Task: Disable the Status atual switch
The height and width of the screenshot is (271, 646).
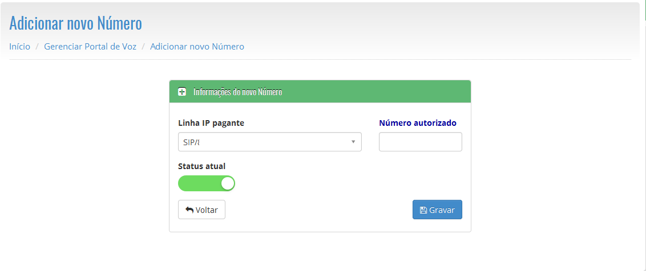Action: coord(206,183)
